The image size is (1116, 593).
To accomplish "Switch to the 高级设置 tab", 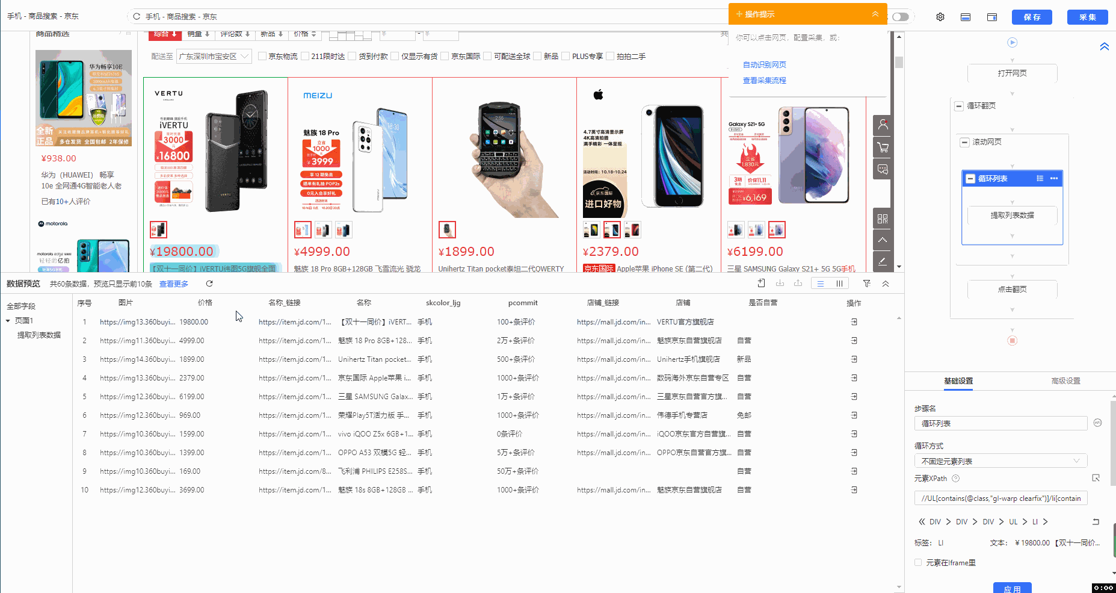I will pos(1066,381).
